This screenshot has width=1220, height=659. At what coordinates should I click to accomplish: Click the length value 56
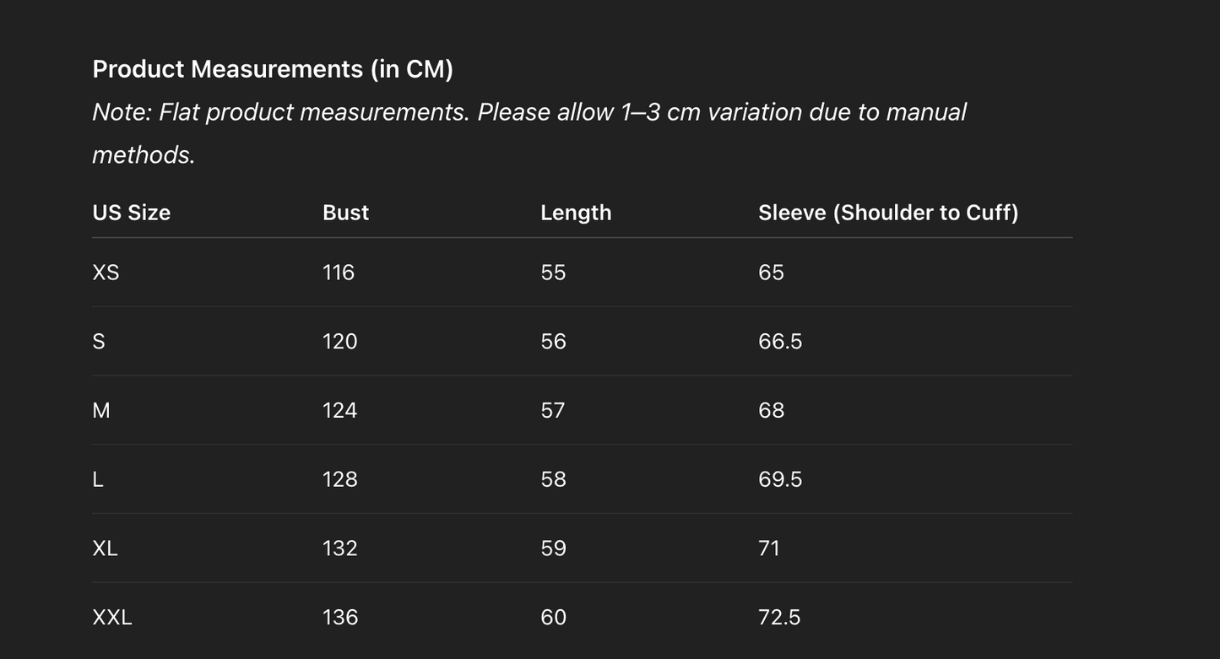pyautogui.click(x=553, y=342)
